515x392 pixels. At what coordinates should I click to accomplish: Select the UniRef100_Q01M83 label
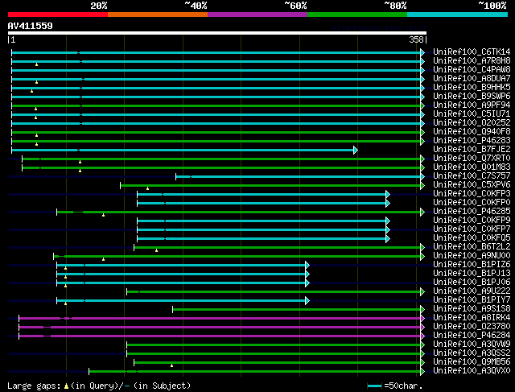pyautogui.click(x=472, y=167)
